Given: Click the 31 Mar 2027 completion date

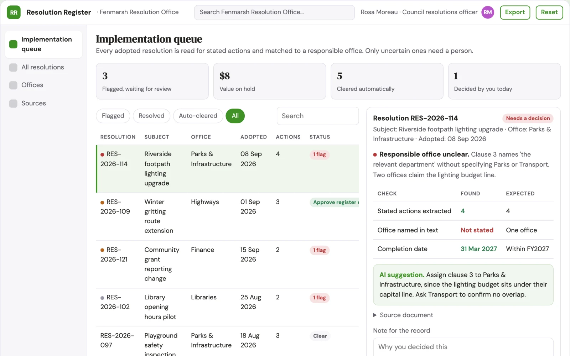Looking at the screenshot, I should [x=479, y=249].
